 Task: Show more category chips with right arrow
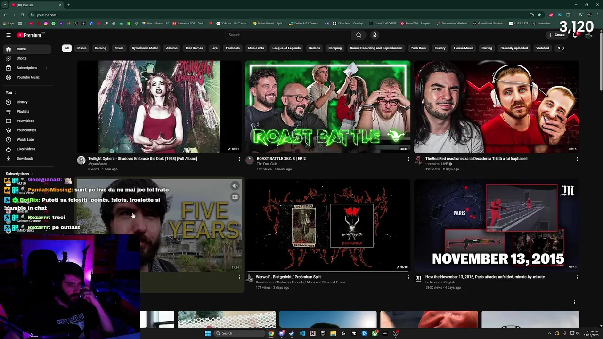563,48
